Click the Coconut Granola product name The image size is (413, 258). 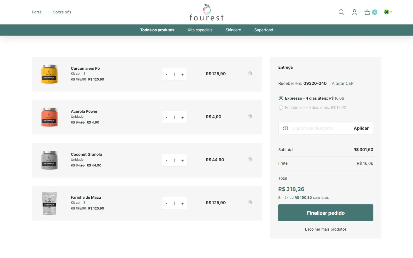click(x=86, y=154)
